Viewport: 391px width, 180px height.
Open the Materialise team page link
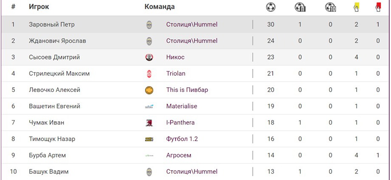[182, 106]
